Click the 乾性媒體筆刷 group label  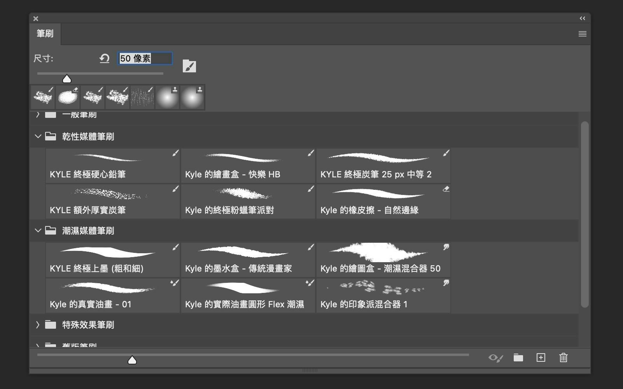pos(88,137)
